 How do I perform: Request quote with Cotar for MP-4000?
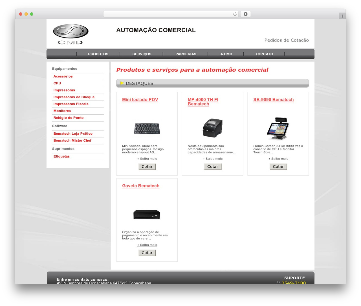pos(213,167)
